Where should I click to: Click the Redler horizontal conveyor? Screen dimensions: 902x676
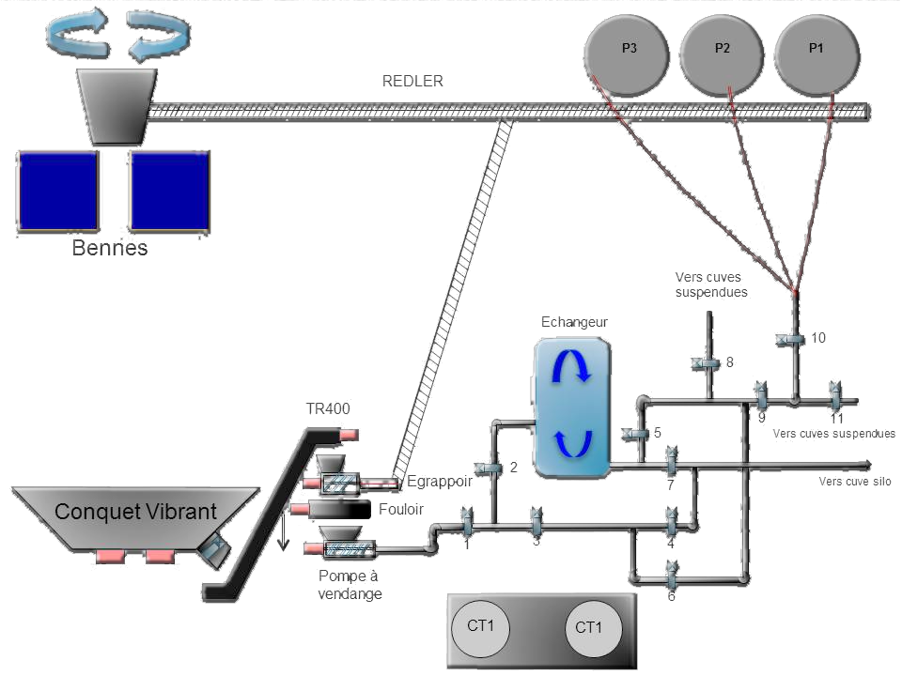tap(509, 112)
